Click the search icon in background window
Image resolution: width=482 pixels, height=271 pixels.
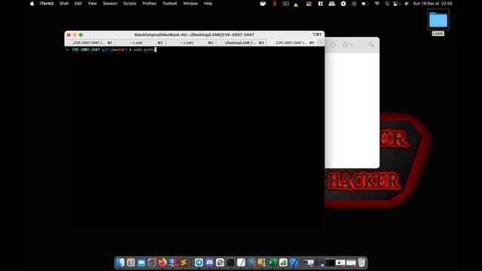point(371,45)
